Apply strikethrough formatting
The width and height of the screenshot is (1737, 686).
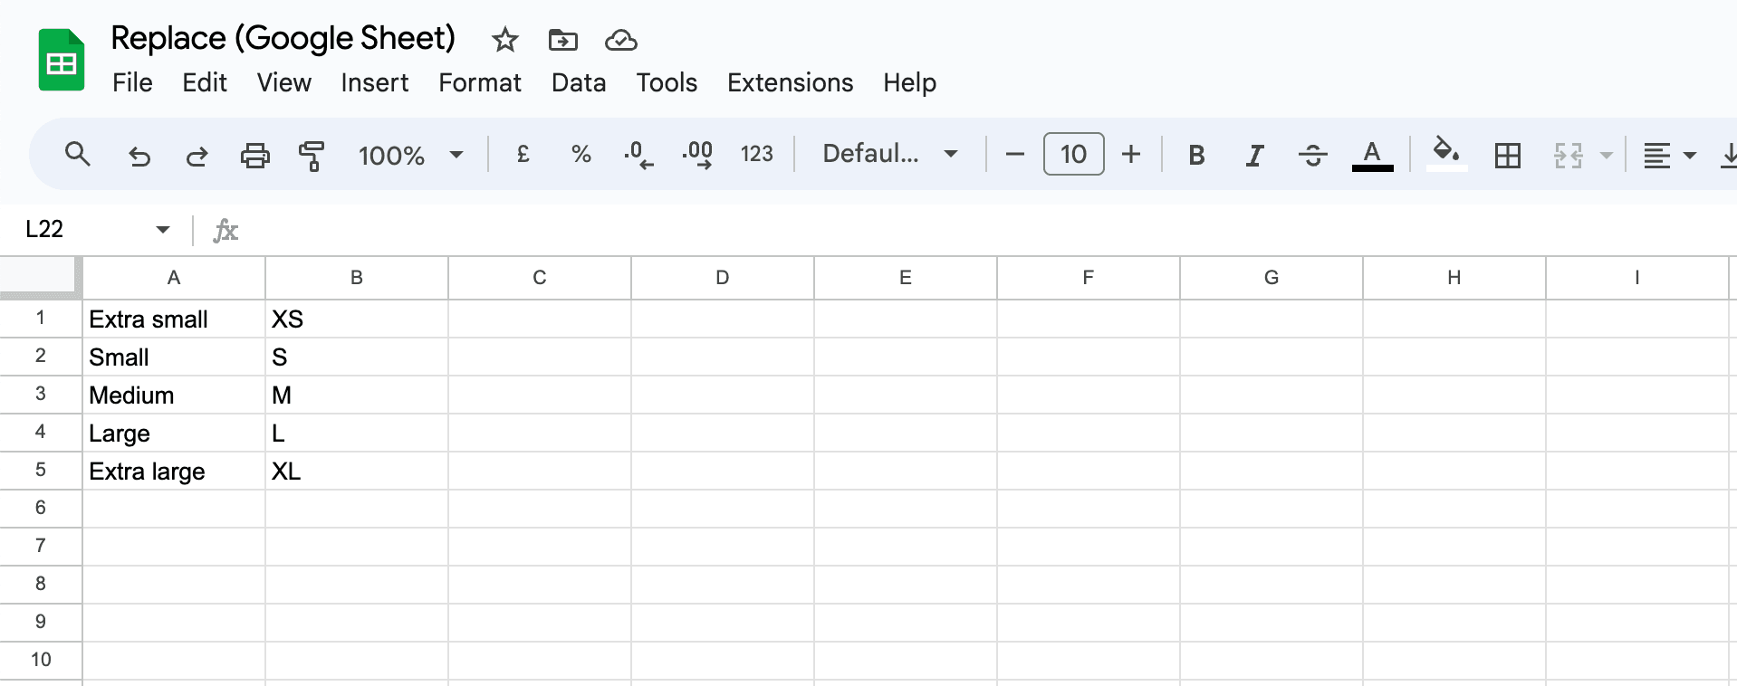[x=1312, y=155]
